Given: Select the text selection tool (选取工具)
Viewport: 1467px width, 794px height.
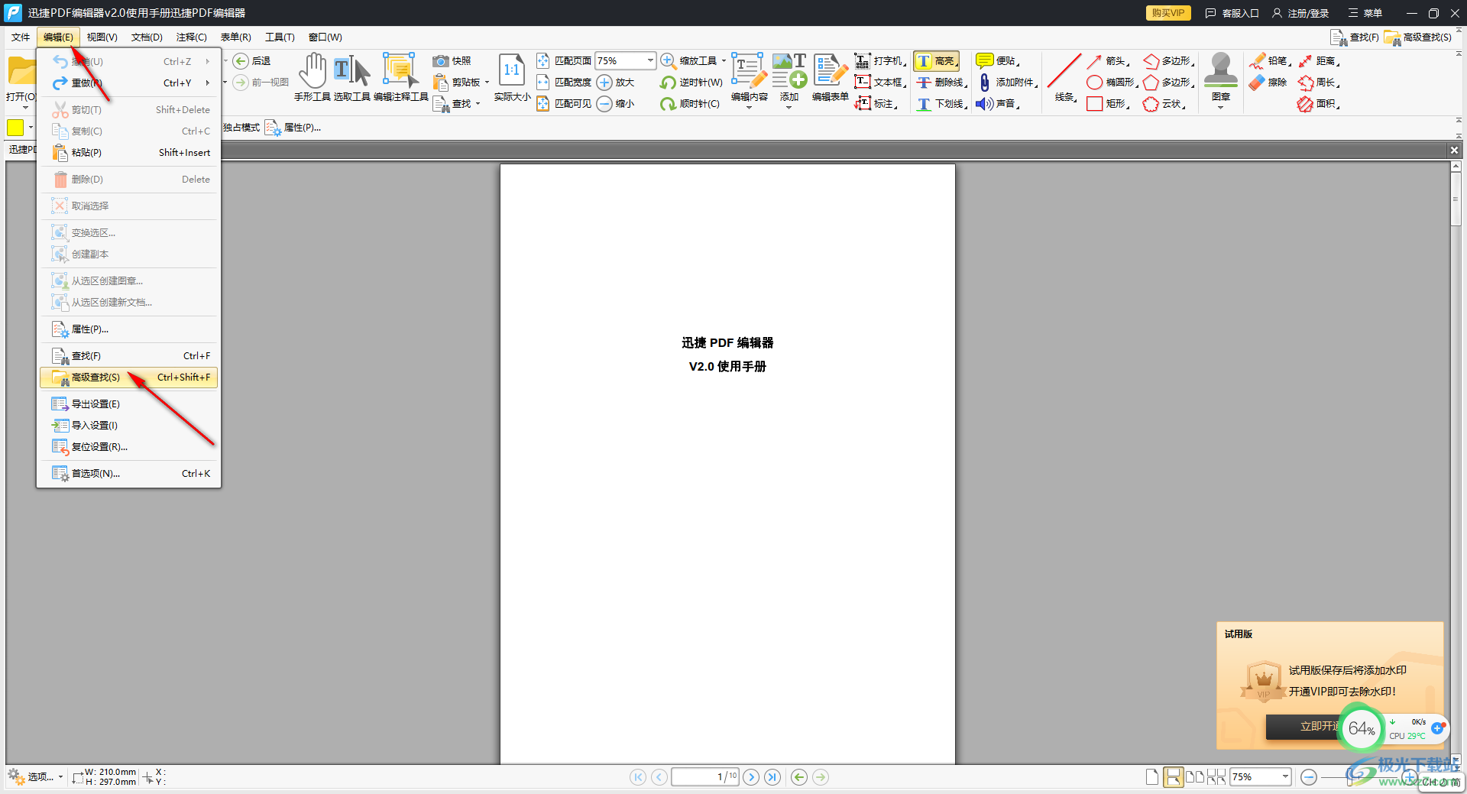Looking at the screenshot, I should tap(351, 77).
